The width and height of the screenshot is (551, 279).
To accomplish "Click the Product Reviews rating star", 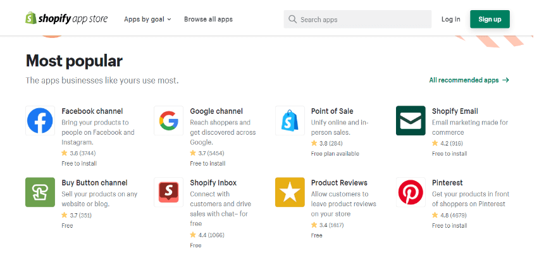I will click(x=314, y=225).
